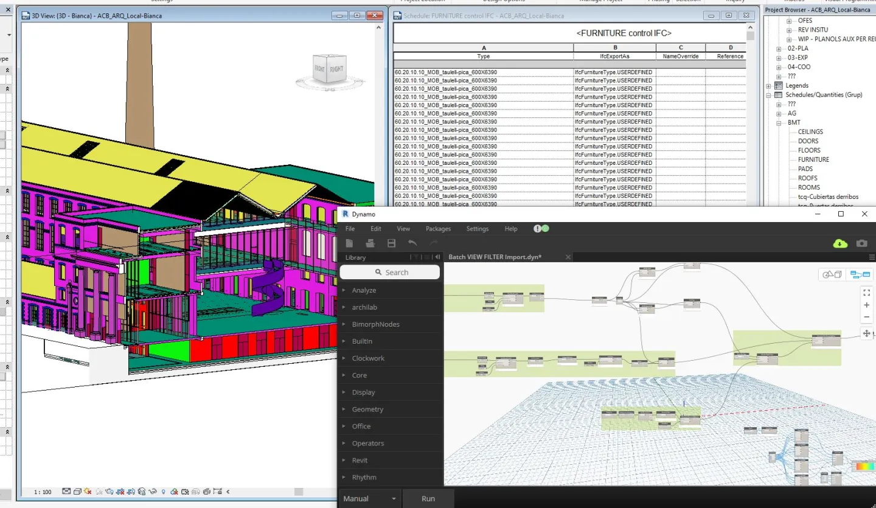Click the Save icon in Dynamo toolbar
The image size is (876, 508).
pos(391,243)
